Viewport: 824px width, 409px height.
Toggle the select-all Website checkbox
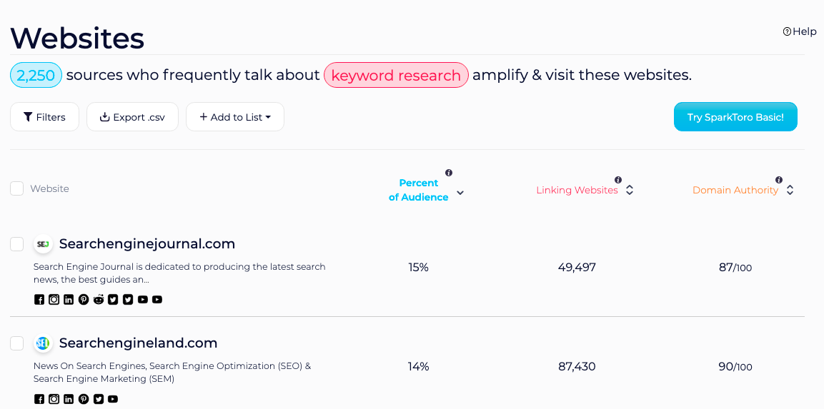point(17,188)
